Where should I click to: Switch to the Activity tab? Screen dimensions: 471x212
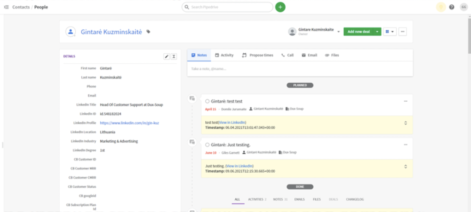pyautogui.click(x=224, y=55)
